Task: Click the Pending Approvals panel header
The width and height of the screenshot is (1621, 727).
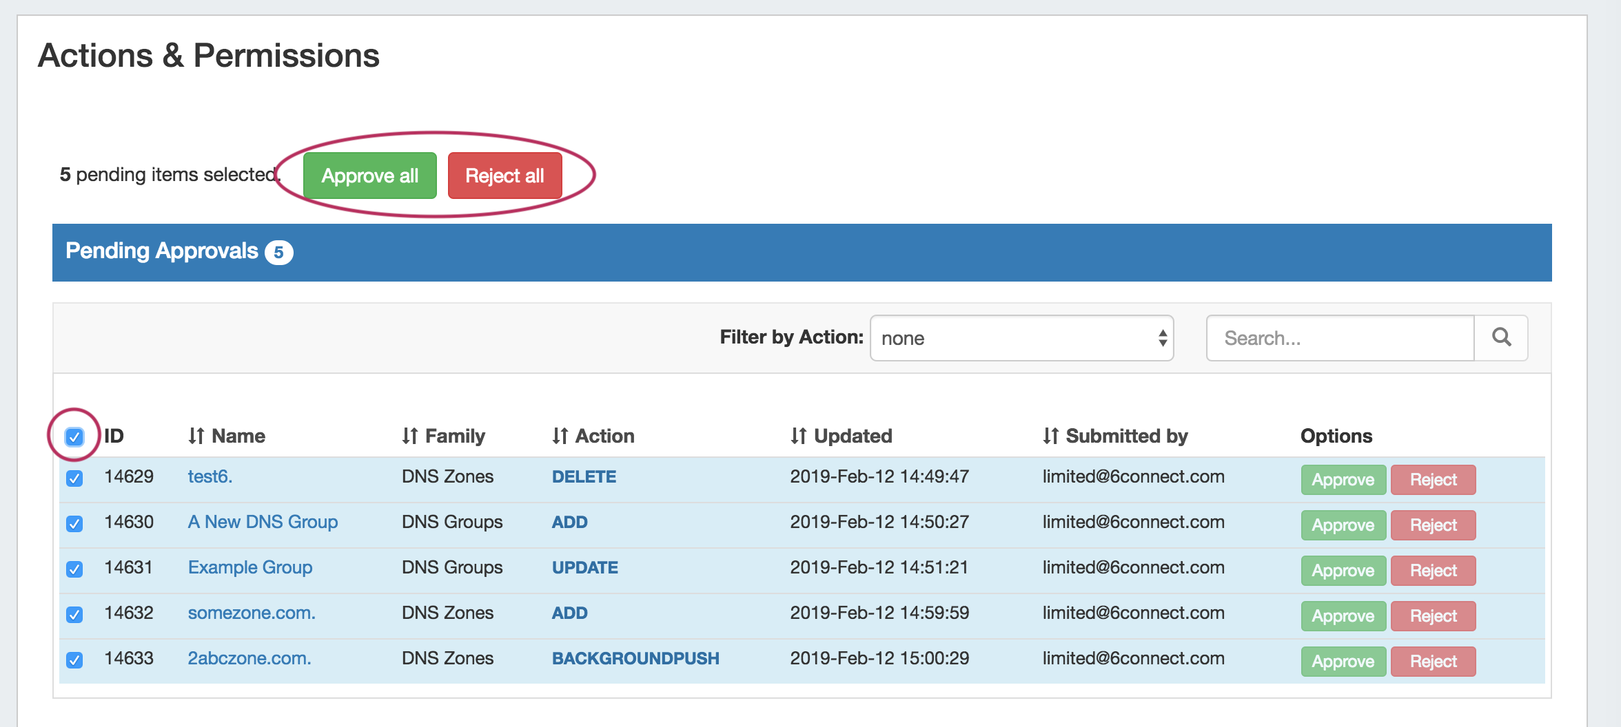Action: coord(802,252)
